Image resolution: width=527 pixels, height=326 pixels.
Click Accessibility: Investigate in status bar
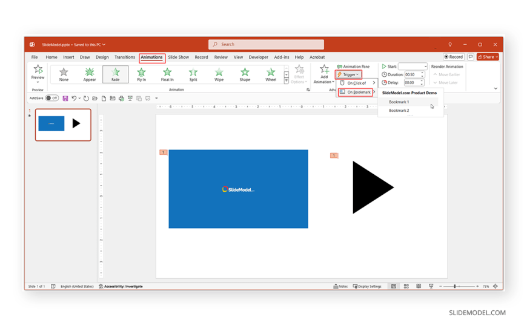tap(121, 286)
